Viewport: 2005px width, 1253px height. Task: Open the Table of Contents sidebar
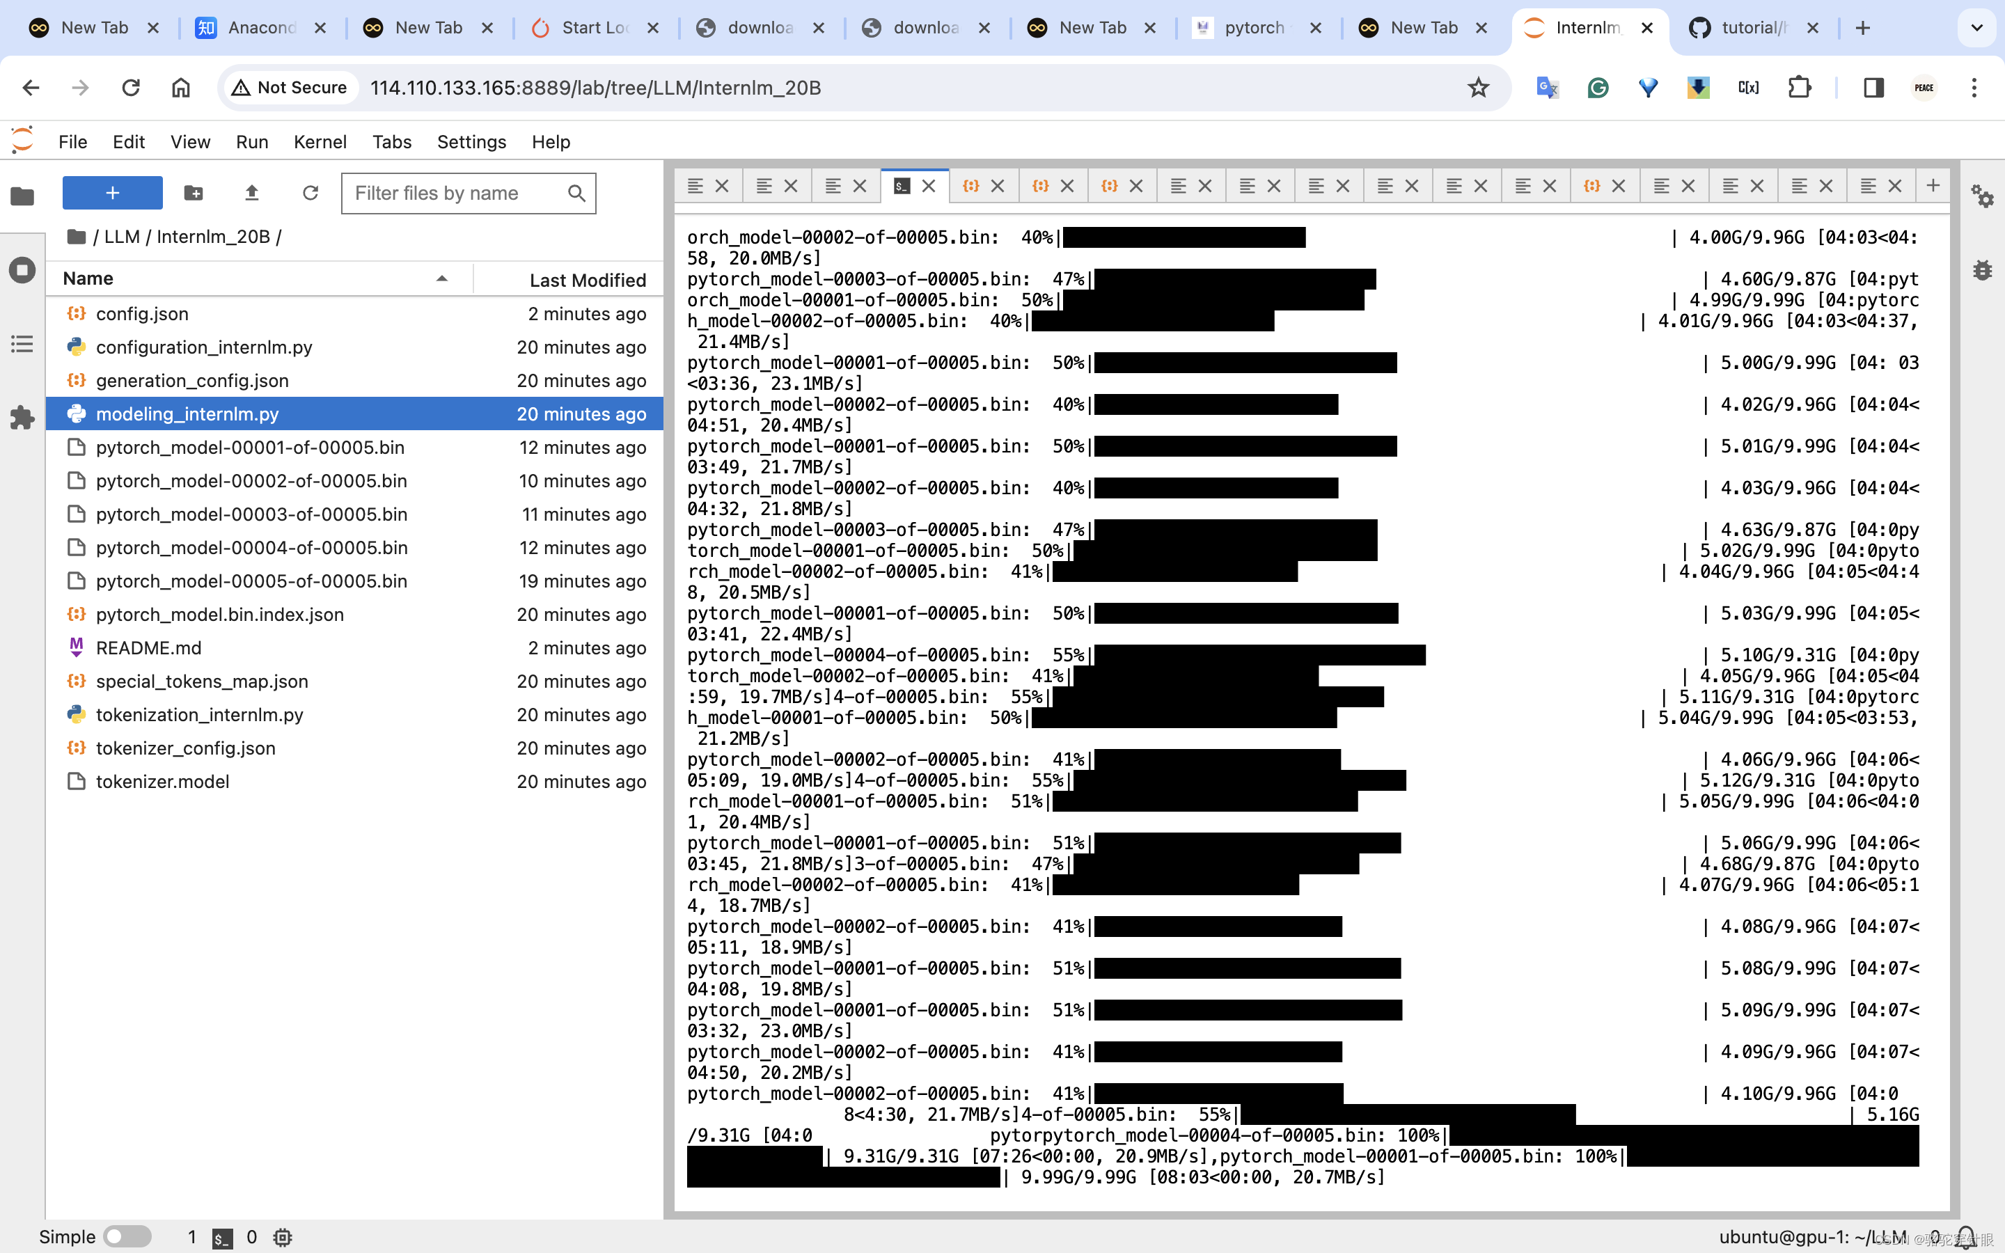click(x=22, y=344)
